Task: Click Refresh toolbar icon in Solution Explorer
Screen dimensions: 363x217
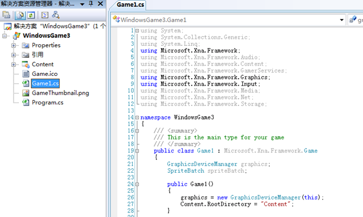Action: [31, 15]
